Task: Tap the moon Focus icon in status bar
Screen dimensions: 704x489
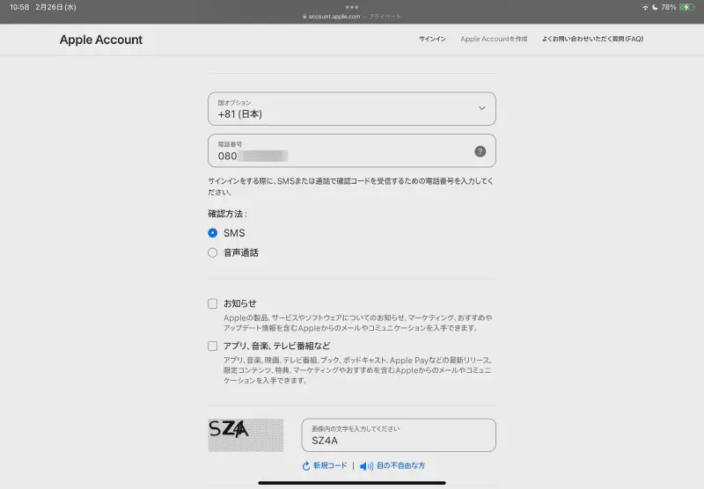Action: [x=655, y=7]
